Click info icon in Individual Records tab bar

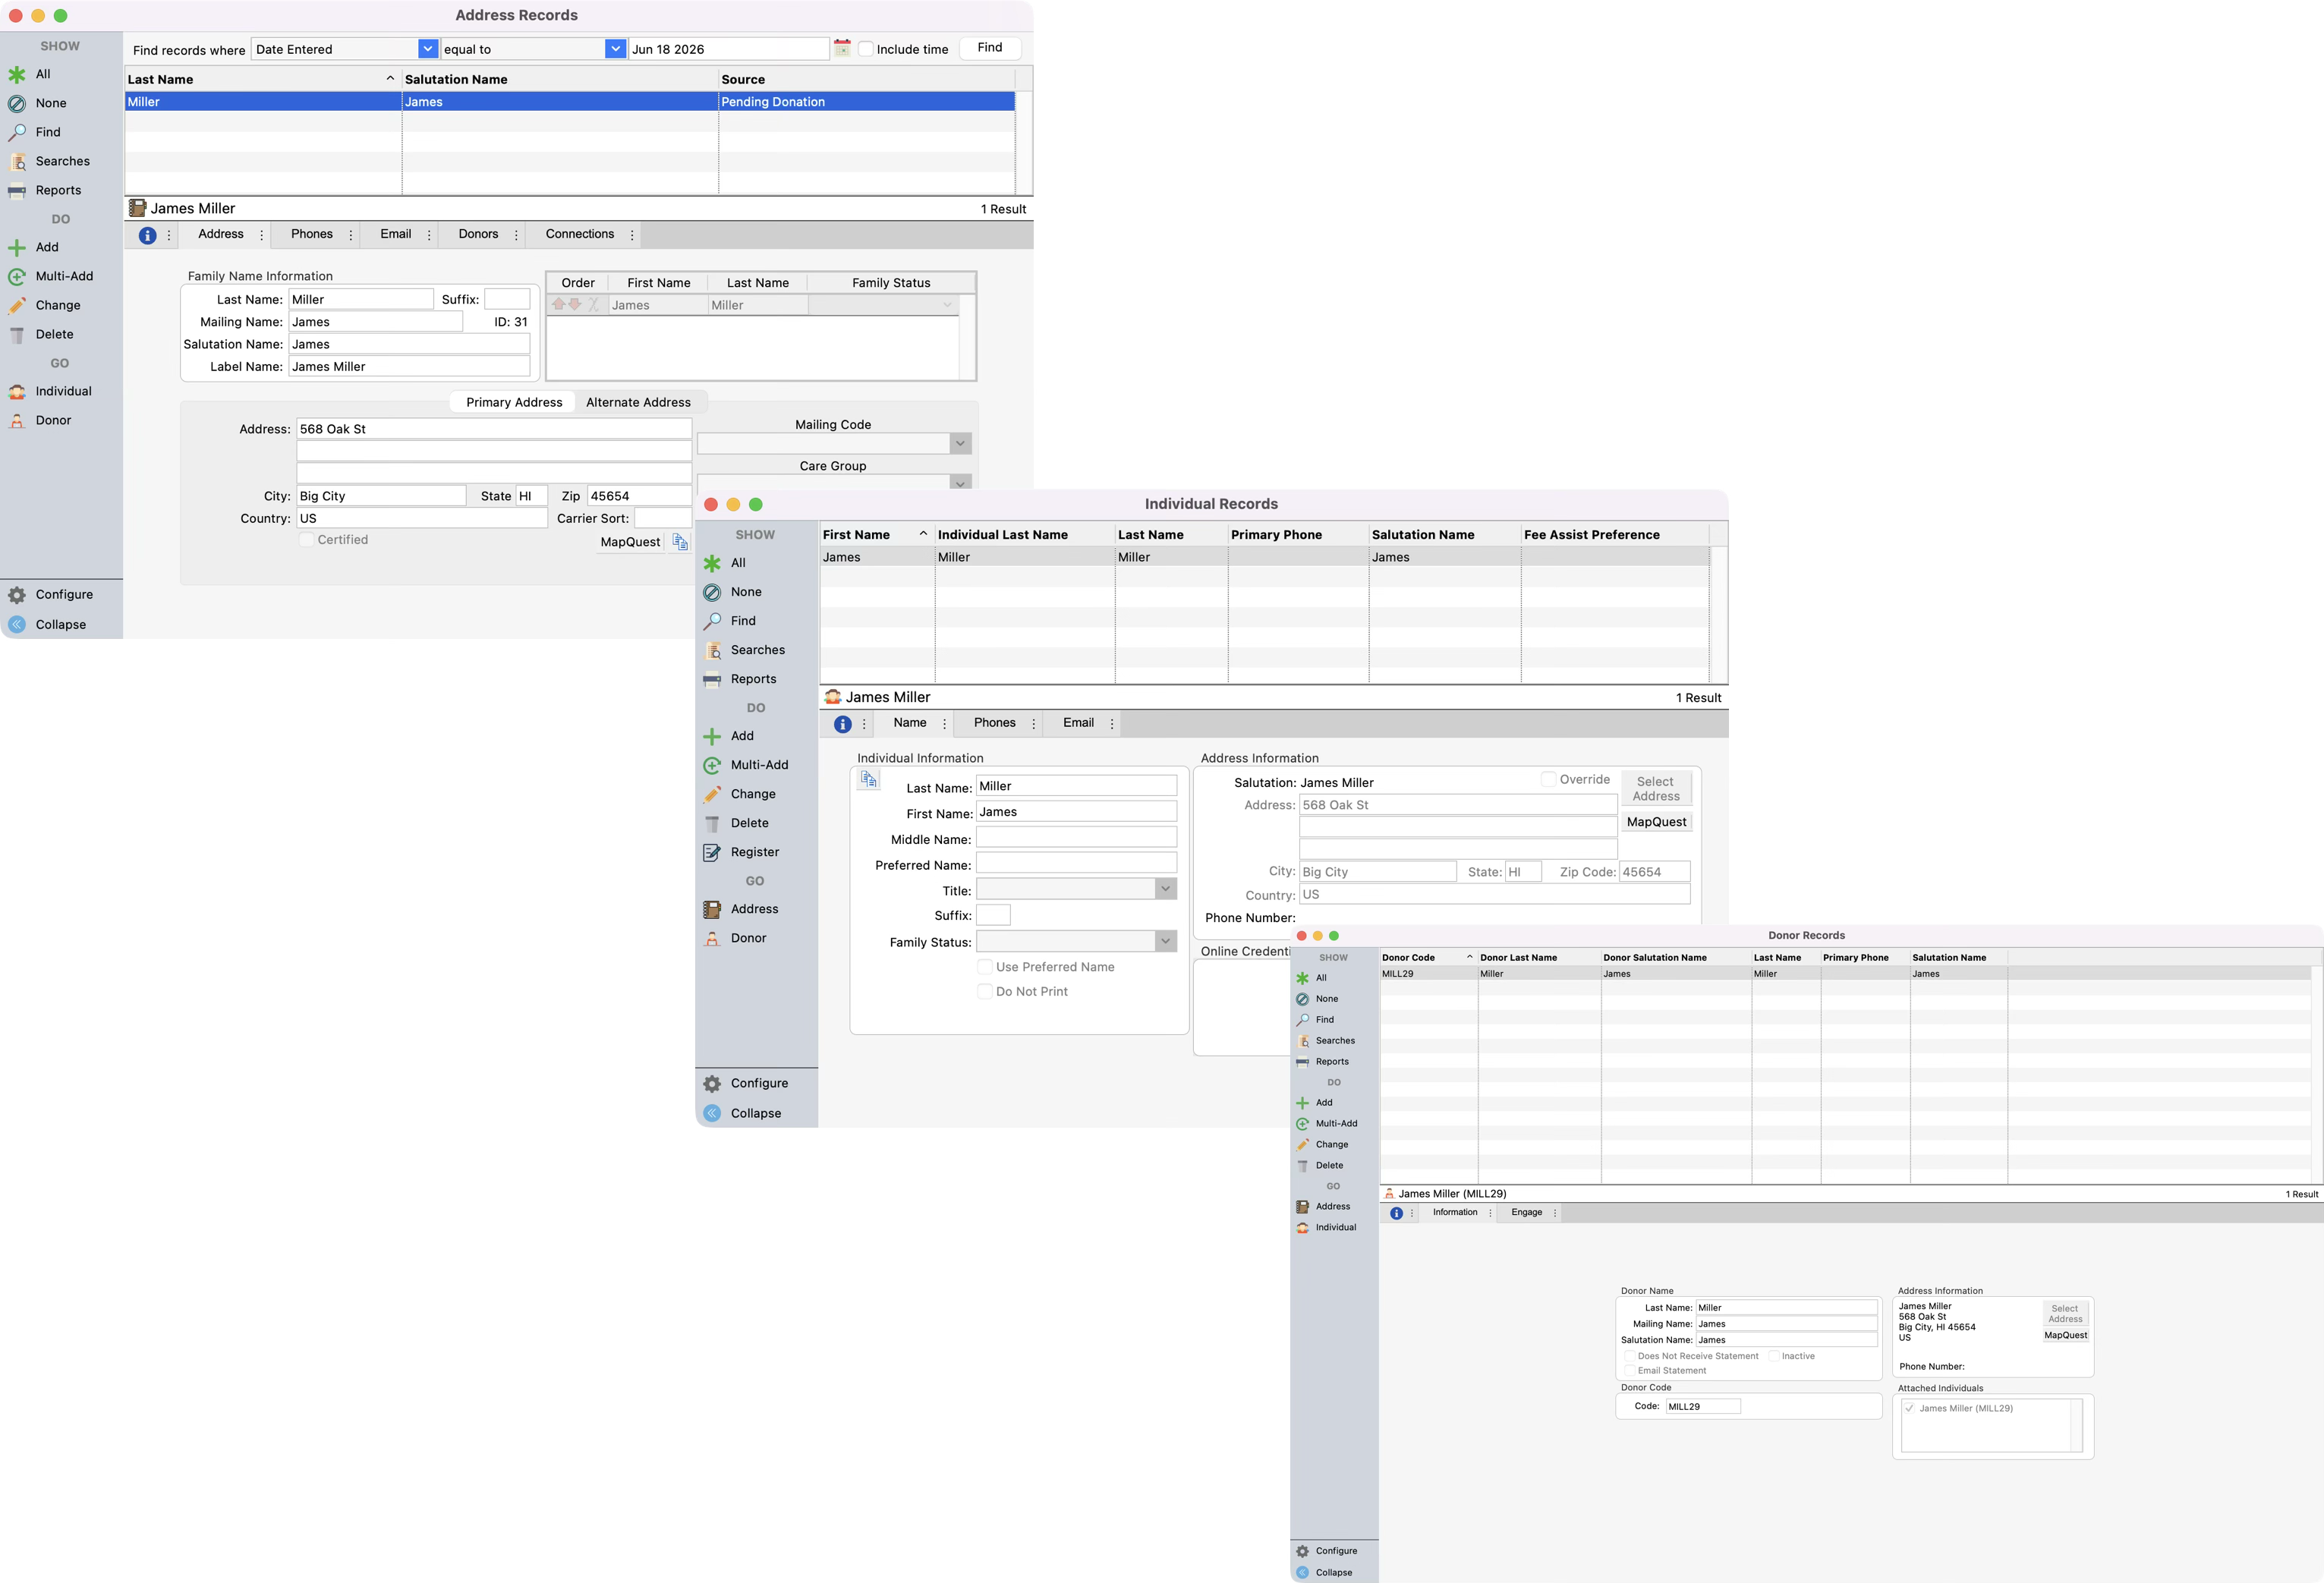[842, 724]
